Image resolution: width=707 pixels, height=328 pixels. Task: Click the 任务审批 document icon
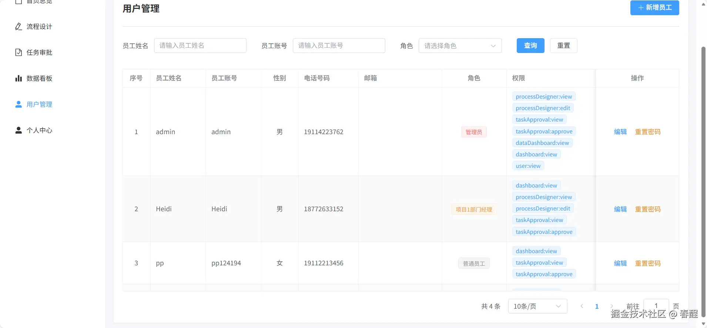click(19, 53)
